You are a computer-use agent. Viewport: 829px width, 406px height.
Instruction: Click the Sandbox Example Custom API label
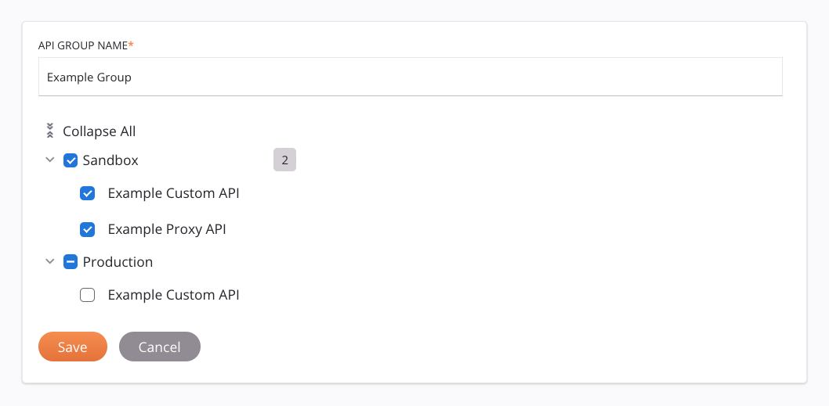(173, 193)
